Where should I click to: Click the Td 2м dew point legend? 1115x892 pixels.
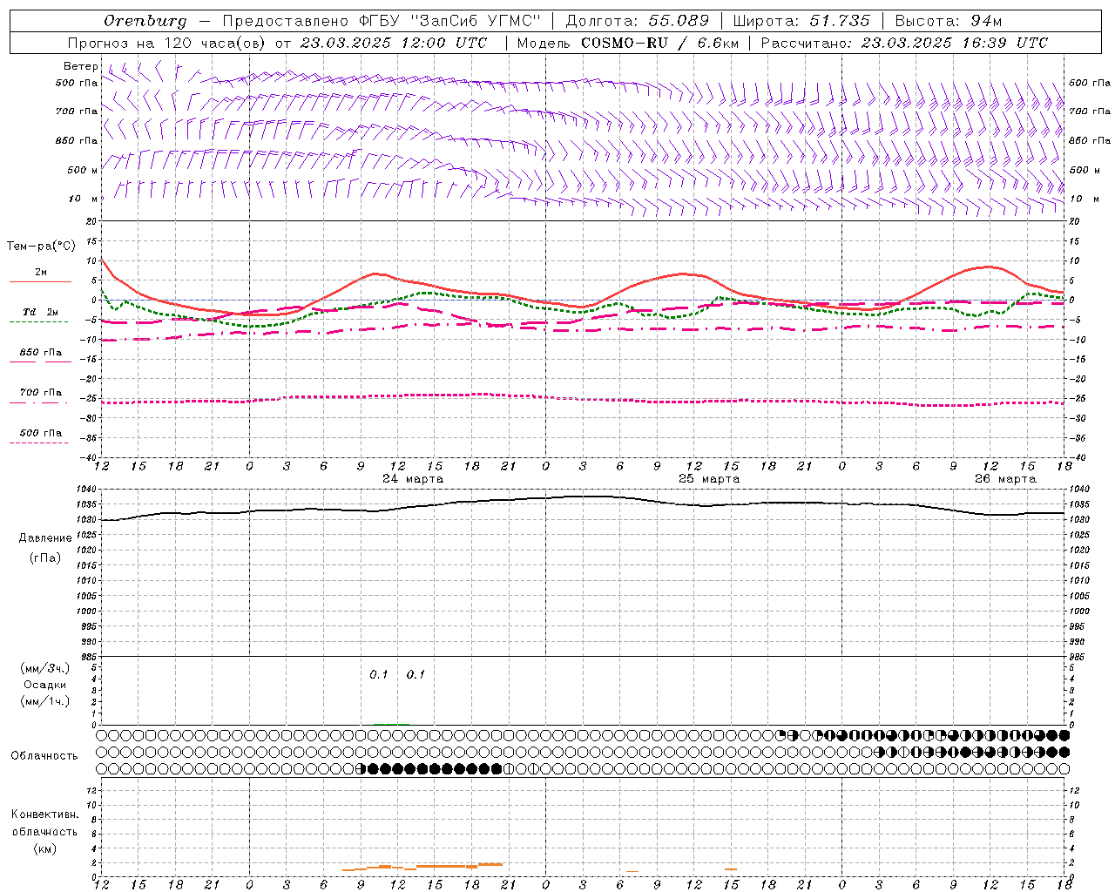click(x=40, y=312)
